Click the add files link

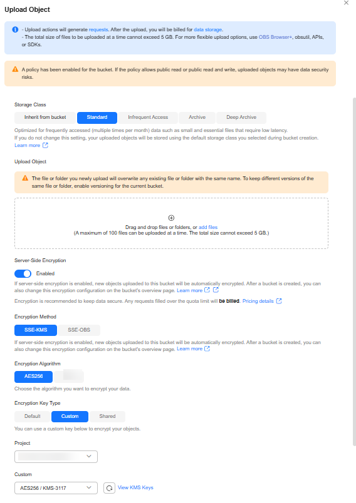pyautogui.click(x=208, y=227)
